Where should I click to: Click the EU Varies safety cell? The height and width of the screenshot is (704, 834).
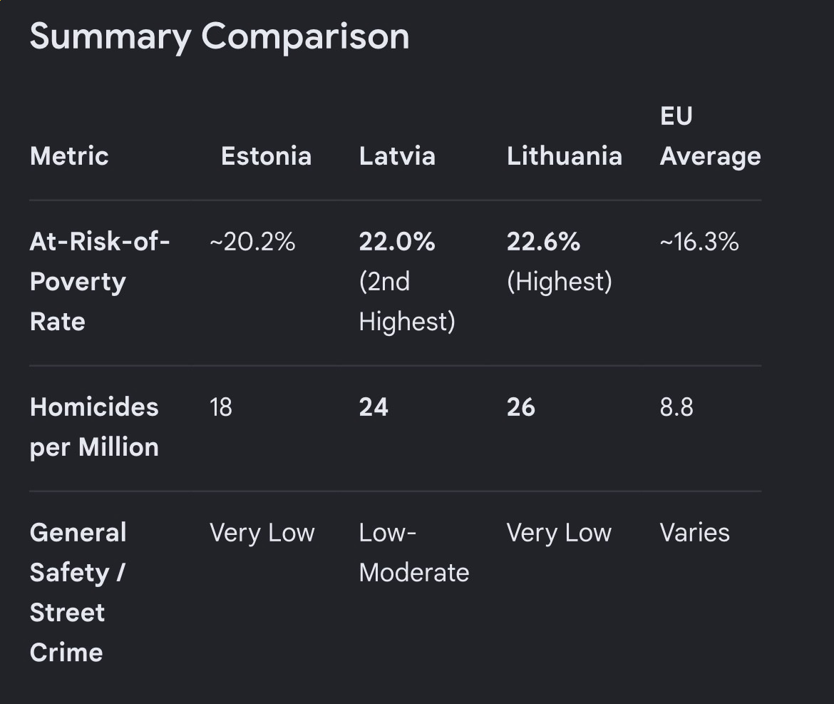click(x=695, y=534)
